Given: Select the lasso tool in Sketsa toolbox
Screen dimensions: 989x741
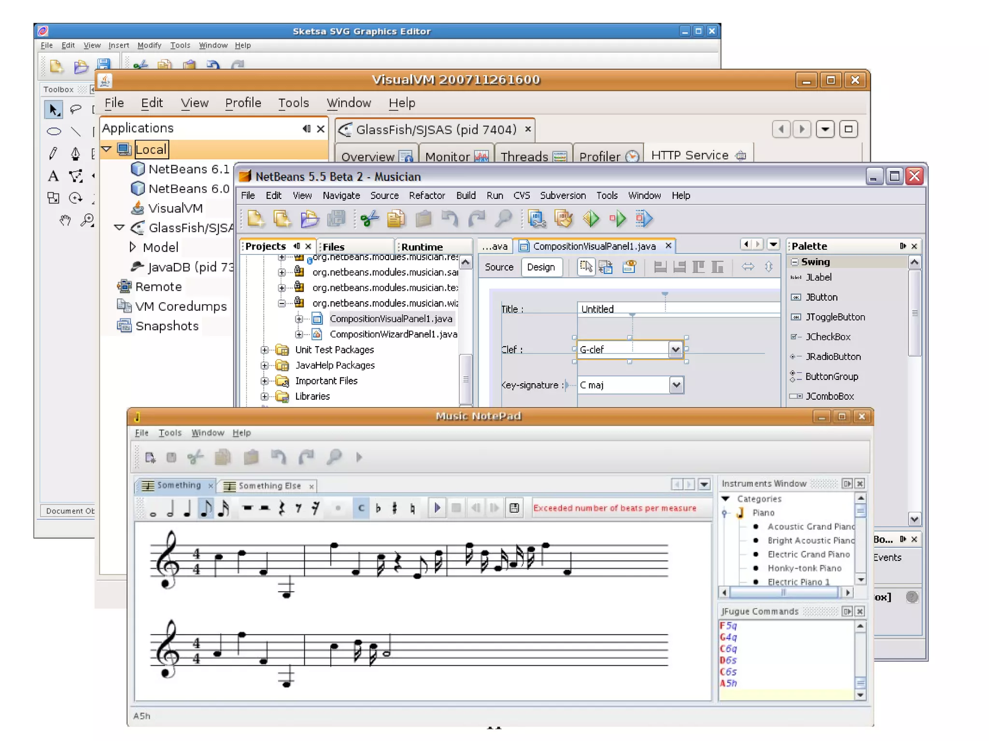Looking at the screenshot, I should pos(76,109).
